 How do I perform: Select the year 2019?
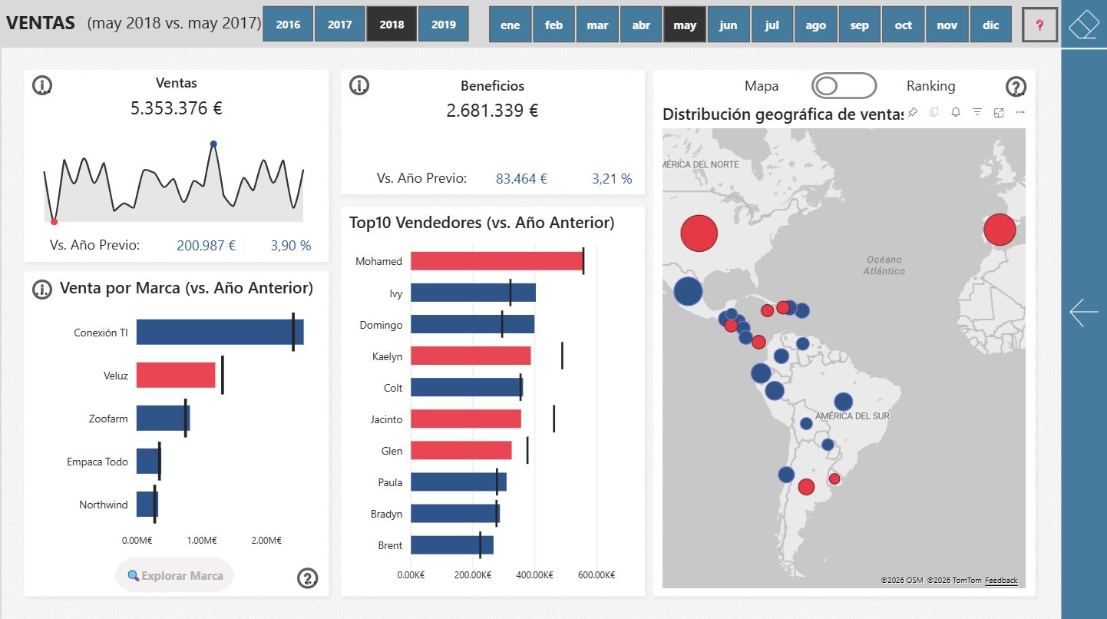pos(443,24)
